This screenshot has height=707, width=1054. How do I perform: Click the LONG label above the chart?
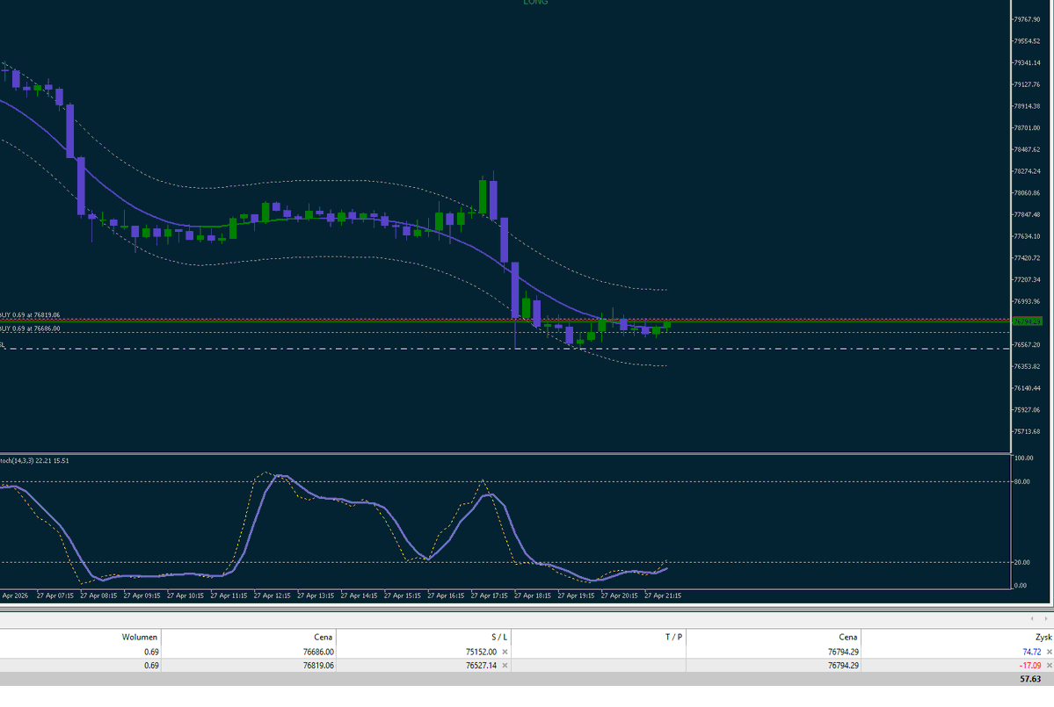[x=535, y=4]
